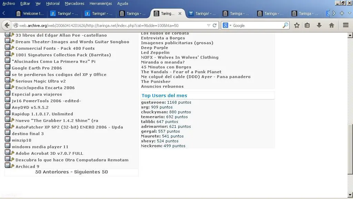Open the Archivo menu

pos(9,3)
